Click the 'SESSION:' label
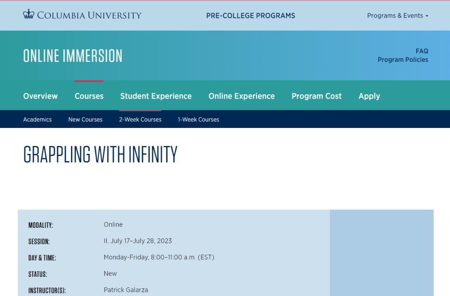Screen dimensions: 450x296 pos(39,242)
